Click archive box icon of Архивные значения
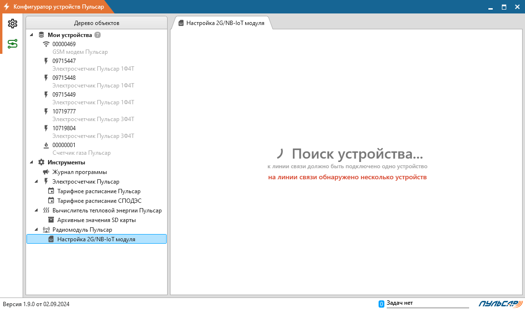This screenshot has width=525, height=310. click(x=51, y=220)
